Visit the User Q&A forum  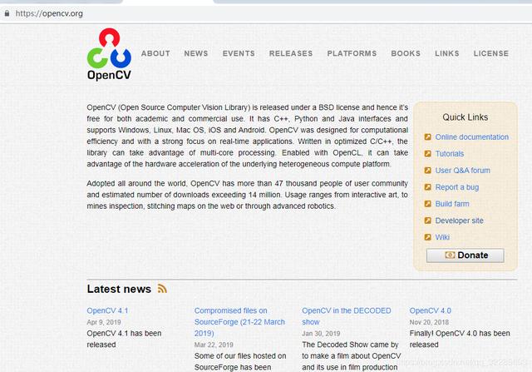tap(463, 171)
